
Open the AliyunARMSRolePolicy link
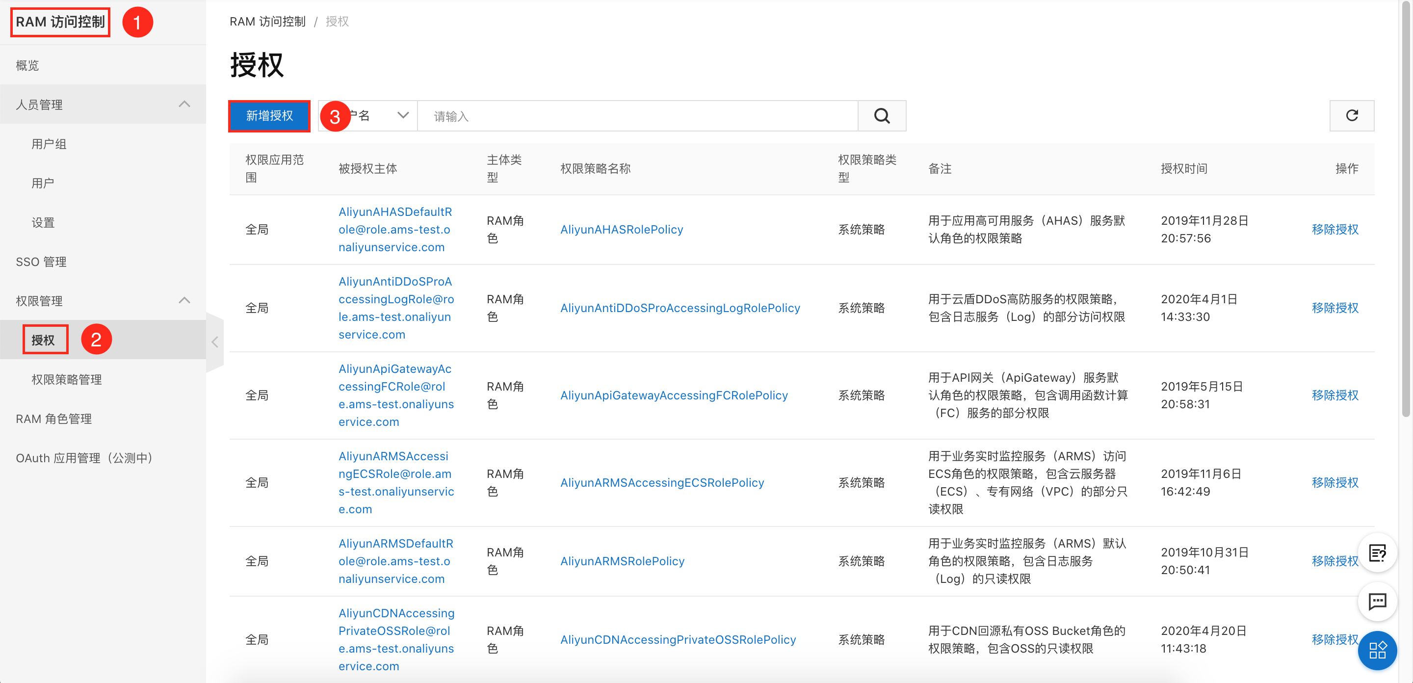(x=622, y=561)
